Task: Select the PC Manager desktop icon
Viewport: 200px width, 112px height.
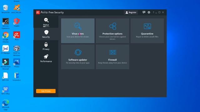Action: (x=6, y=49)
